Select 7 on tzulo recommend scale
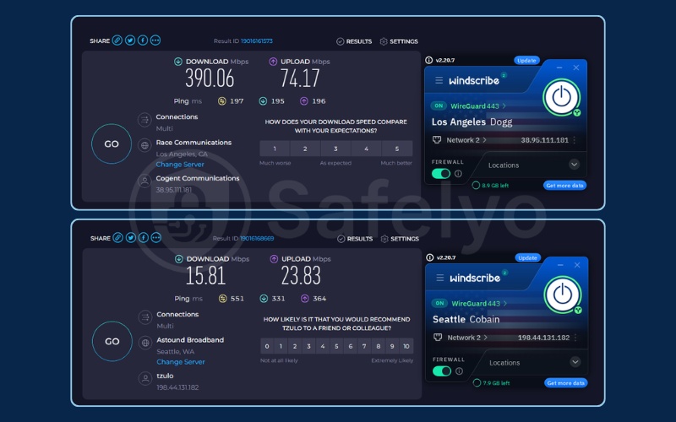 364,346
